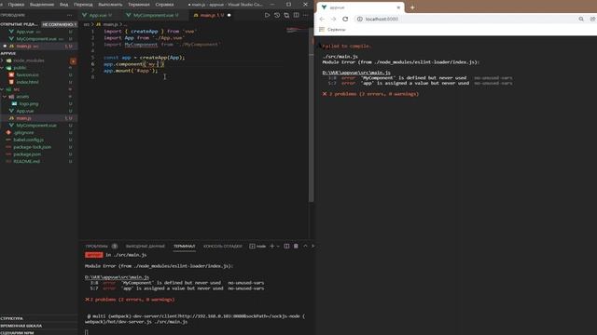Switch to the Debug Console tab
Screen dimensions: 597x335
222,246
